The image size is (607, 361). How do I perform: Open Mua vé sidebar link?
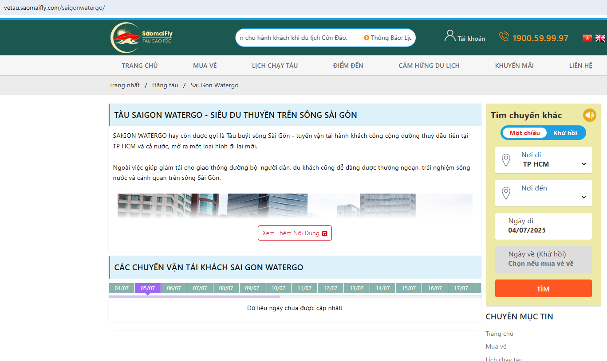coord(496,346)
